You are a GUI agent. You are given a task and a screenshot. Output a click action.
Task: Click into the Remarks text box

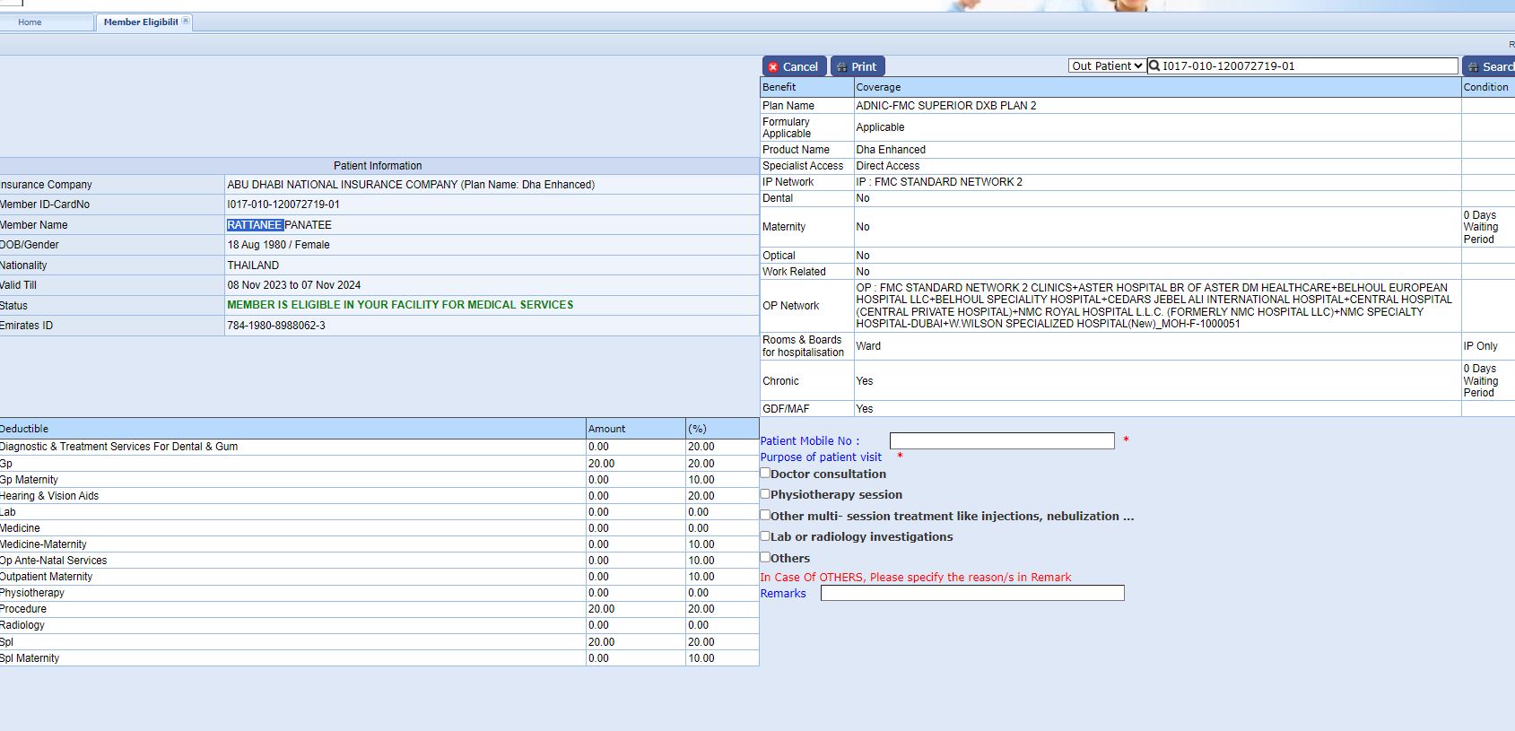coord(971,593)
